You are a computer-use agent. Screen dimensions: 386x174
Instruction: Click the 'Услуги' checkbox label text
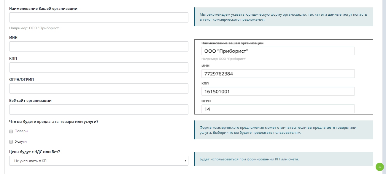21,141
